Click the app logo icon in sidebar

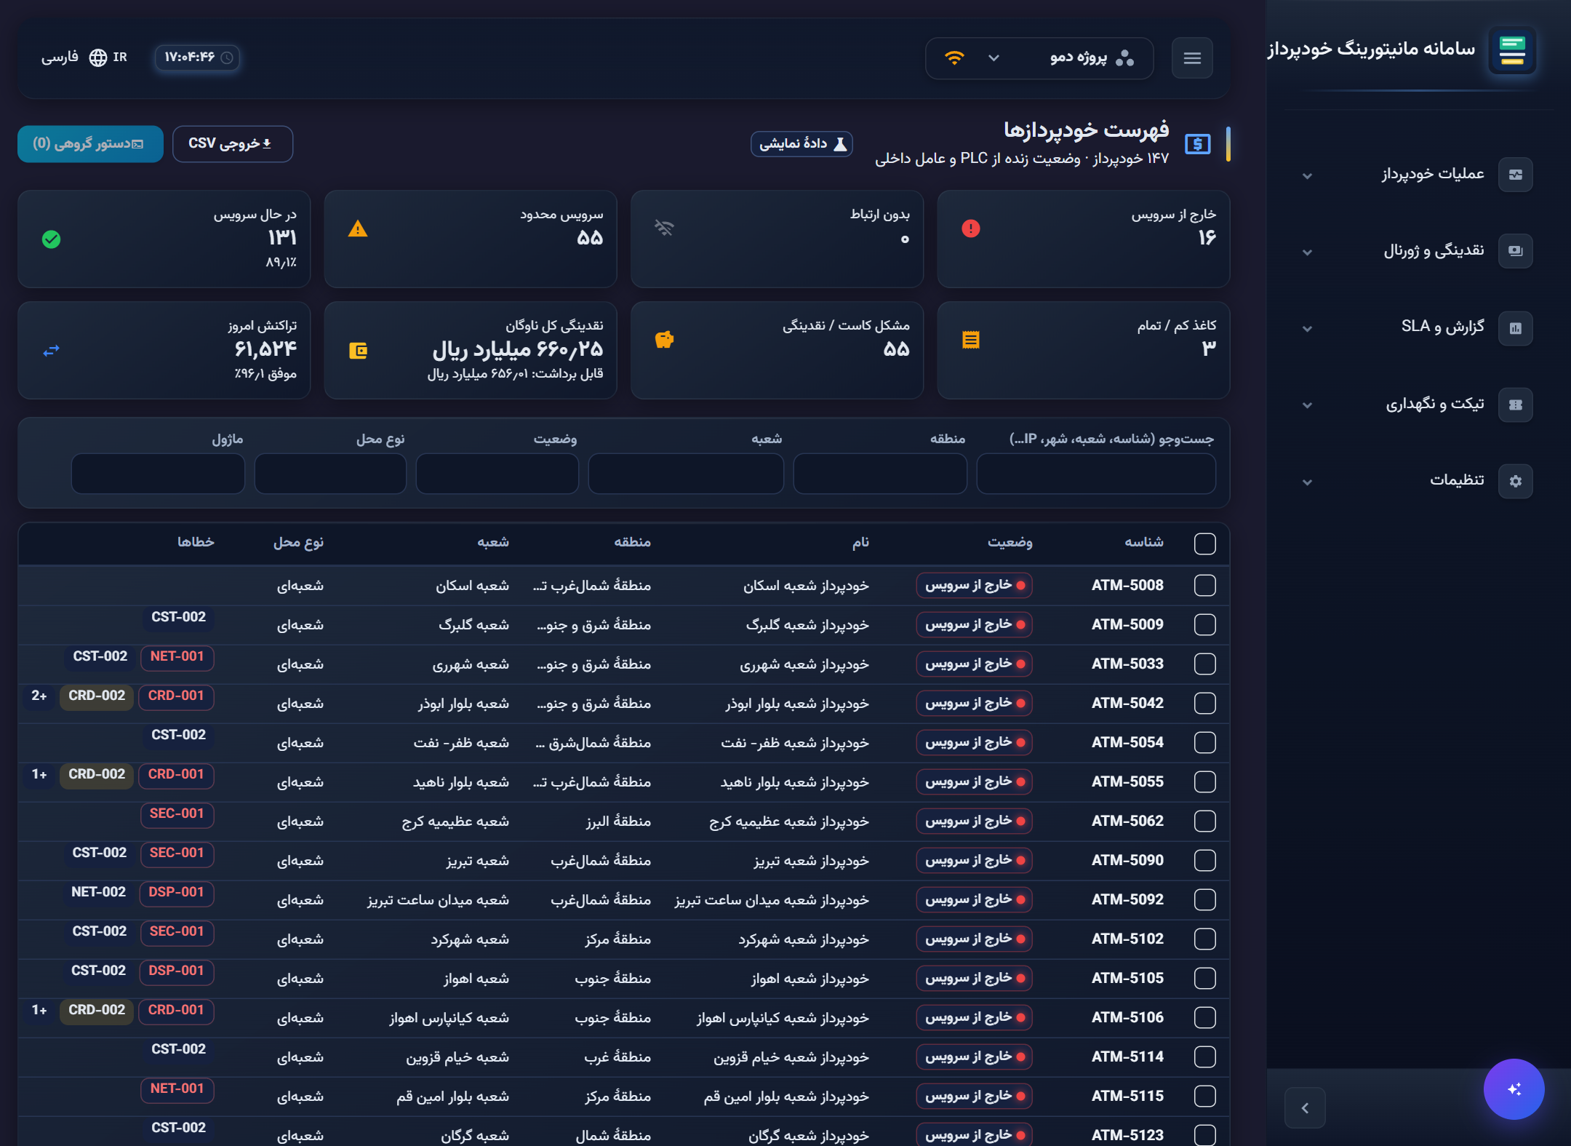[x=1512, y=50]
